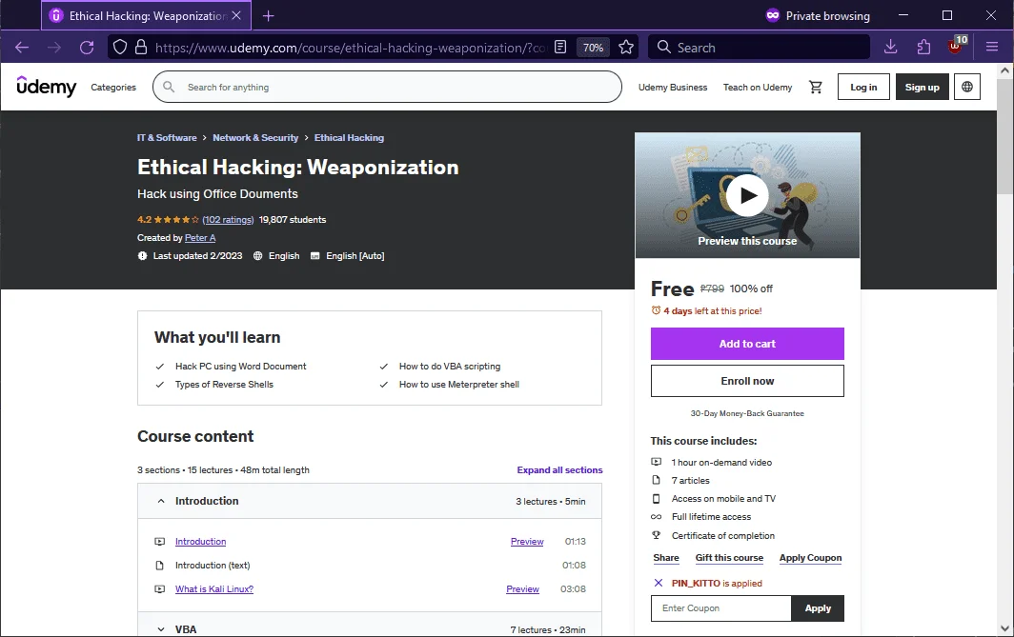Remove the PIN_KITTO coupon with X icon
Screen dimensions: 1014x637
coord(659,583)
